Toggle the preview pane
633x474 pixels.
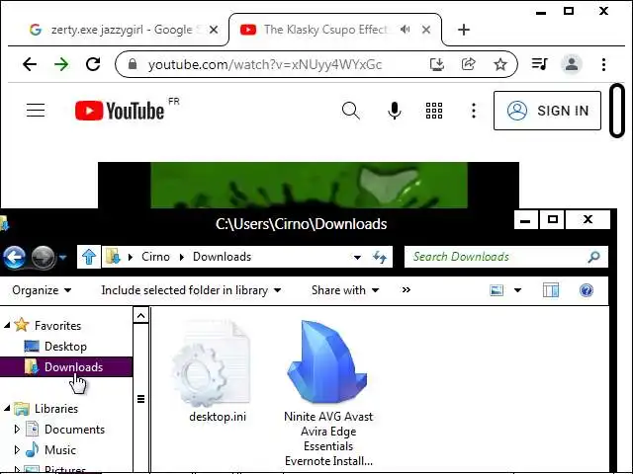(x=551, y=290)
